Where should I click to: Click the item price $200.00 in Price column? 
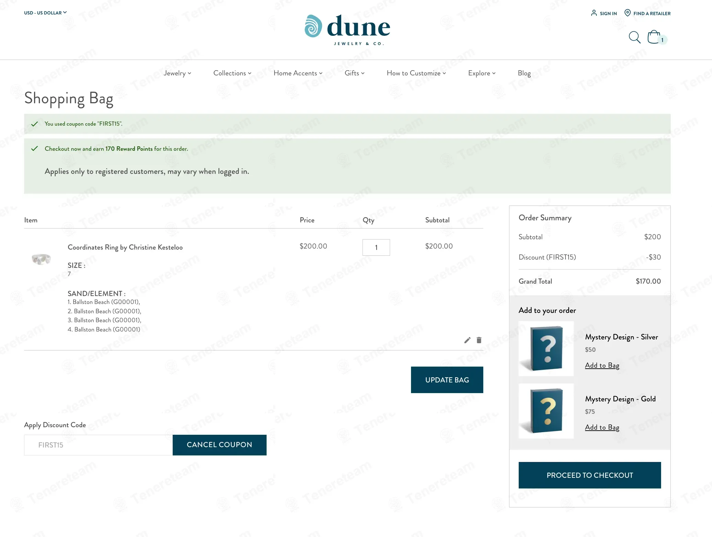313,246
